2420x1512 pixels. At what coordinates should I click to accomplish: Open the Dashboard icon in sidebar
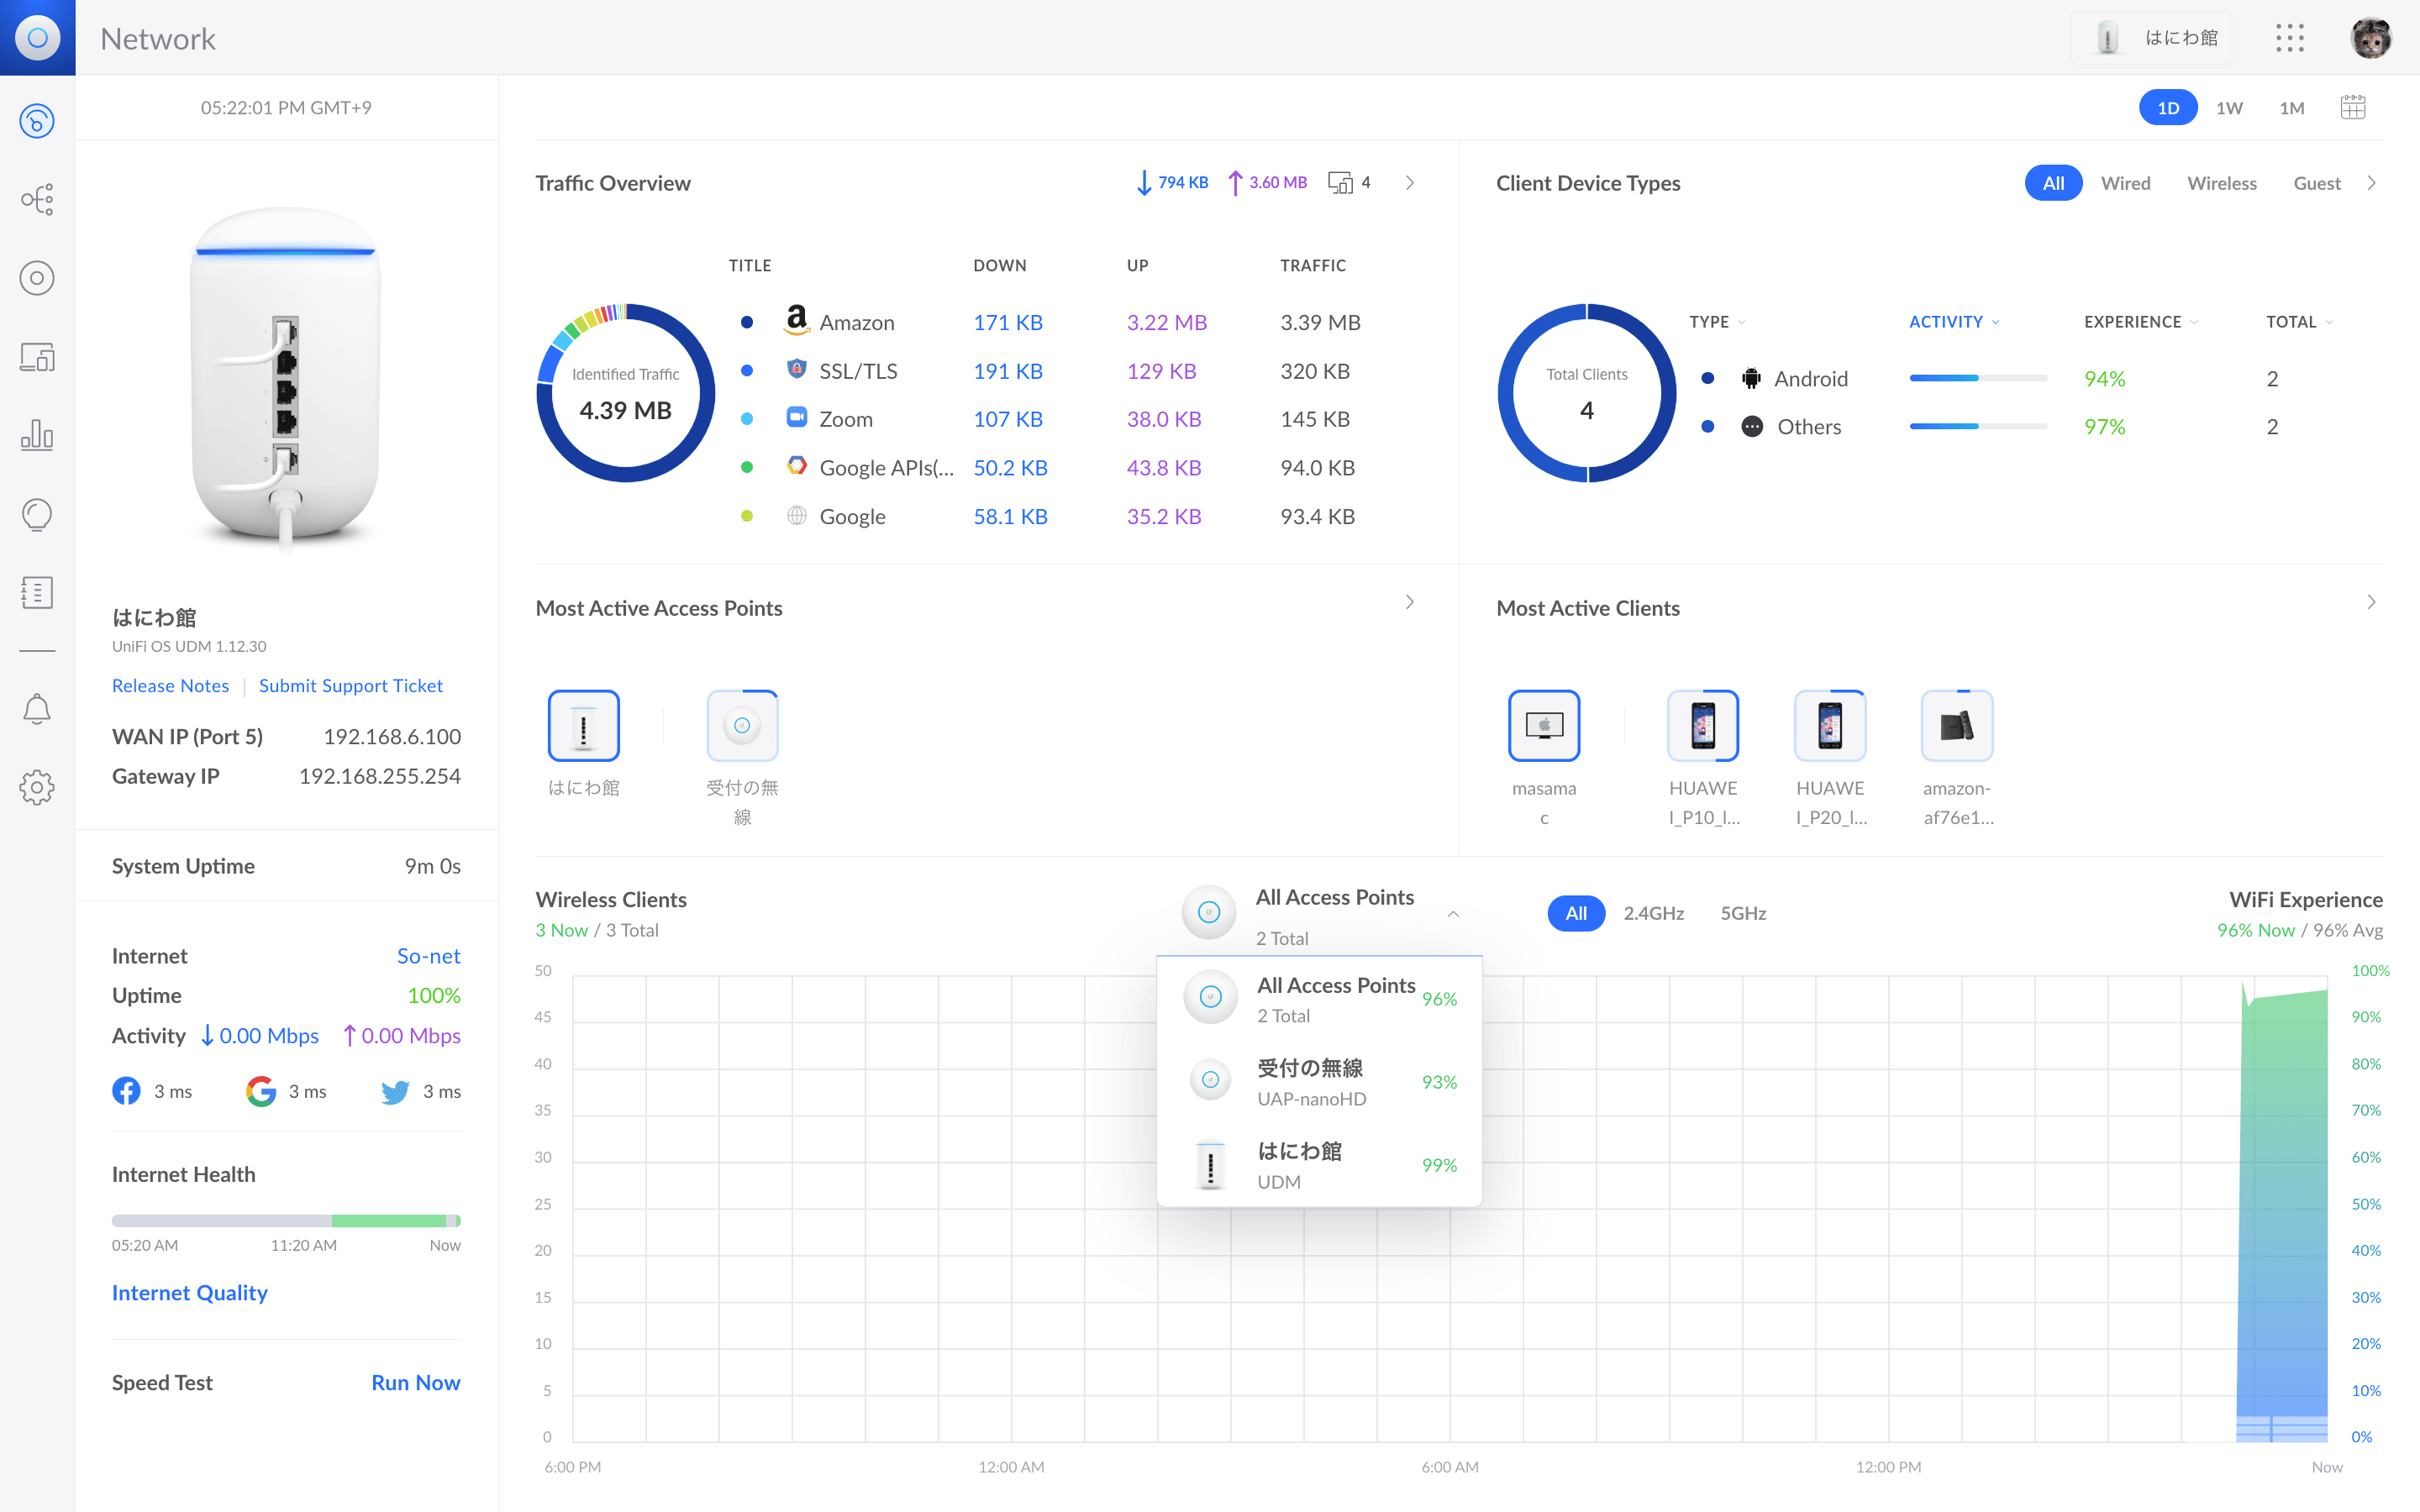37,121
